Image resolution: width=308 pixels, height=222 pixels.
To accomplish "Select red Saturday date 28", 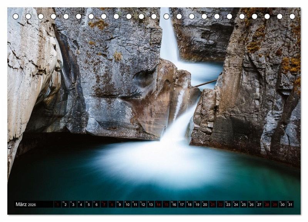I will click(x=267, y=204).
